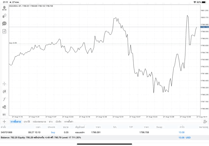
Task: Open the chat messages bubble icon
Action: click(4, 24)
